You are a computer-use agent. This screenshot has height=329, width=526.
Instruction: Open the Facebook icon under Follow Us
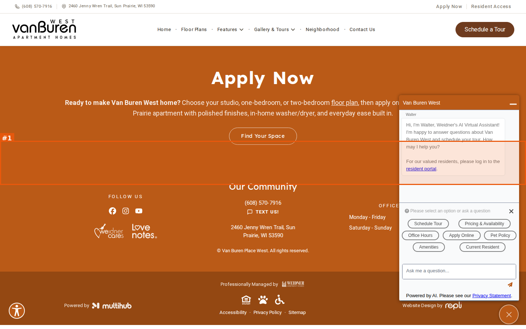click(x=113, y=211)
